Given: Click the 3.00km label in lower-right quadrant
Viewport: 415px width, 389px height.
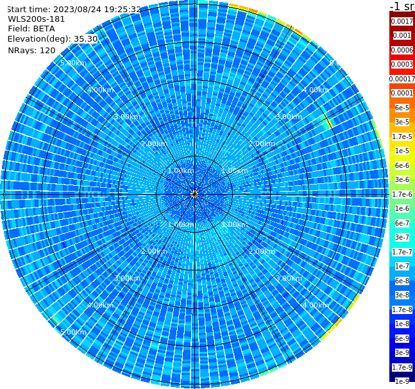Looking at the screenshot, I should pos(289,278).
